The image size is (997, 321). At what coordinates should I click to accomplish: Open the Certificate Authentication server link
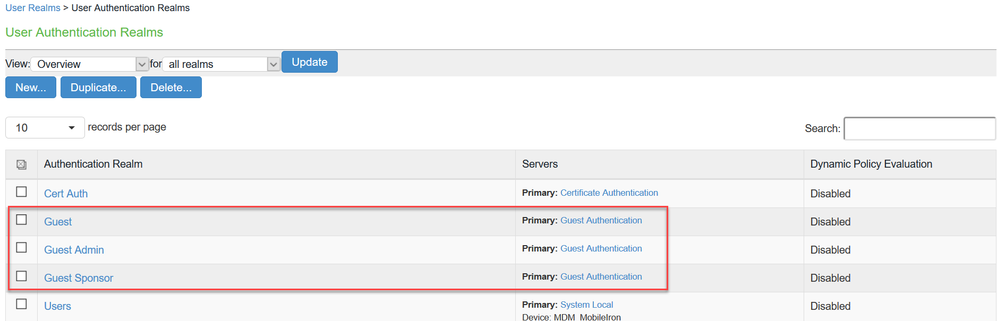point(609,193)
